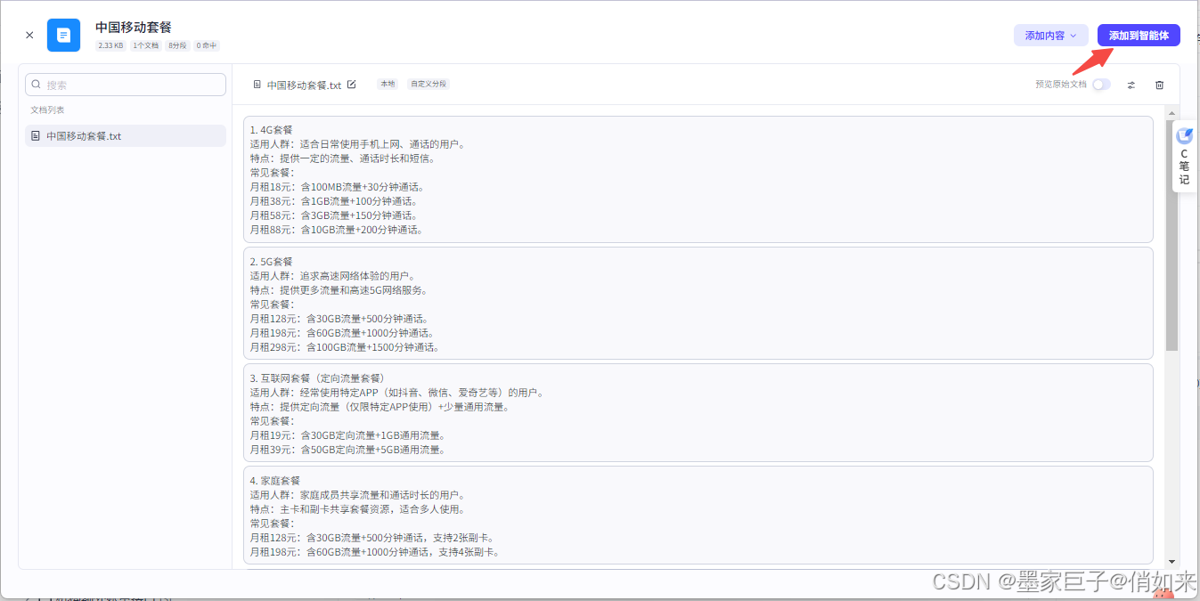1200x601 pixels.
Task: Click the line 追求高速网络体验的用户
Action: click(x=332, y=276)
